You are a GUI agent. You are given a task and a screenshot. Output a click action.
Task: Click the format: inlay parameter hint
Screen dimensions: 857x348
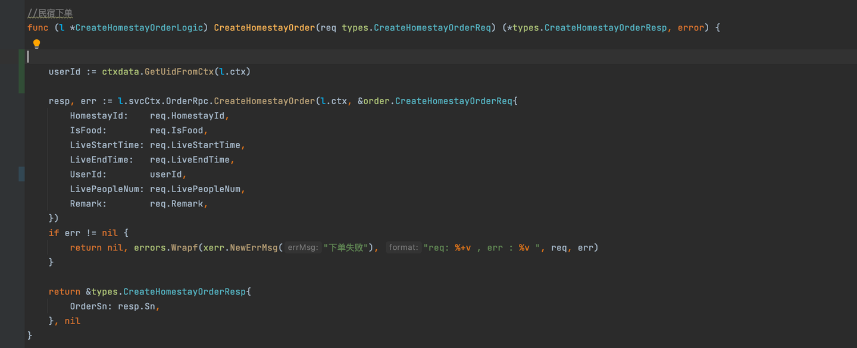[404, 247]
